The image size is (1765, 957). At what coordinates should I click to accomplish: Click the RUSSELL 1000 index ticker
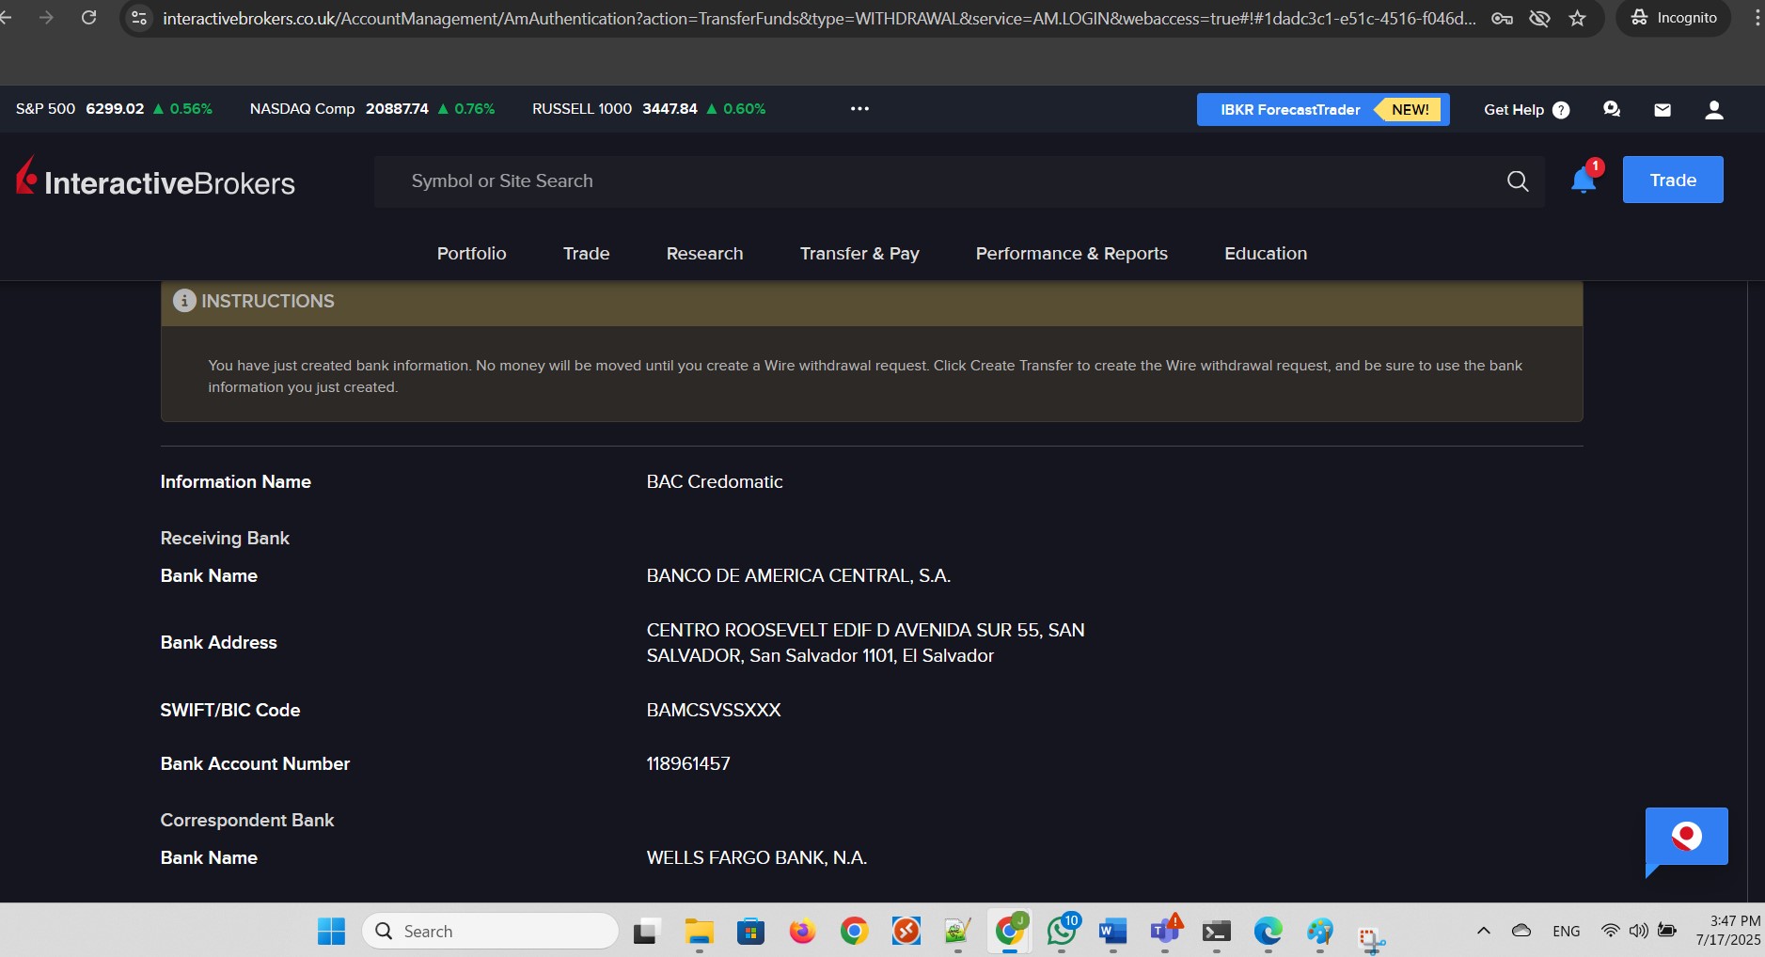click(649, 109)
